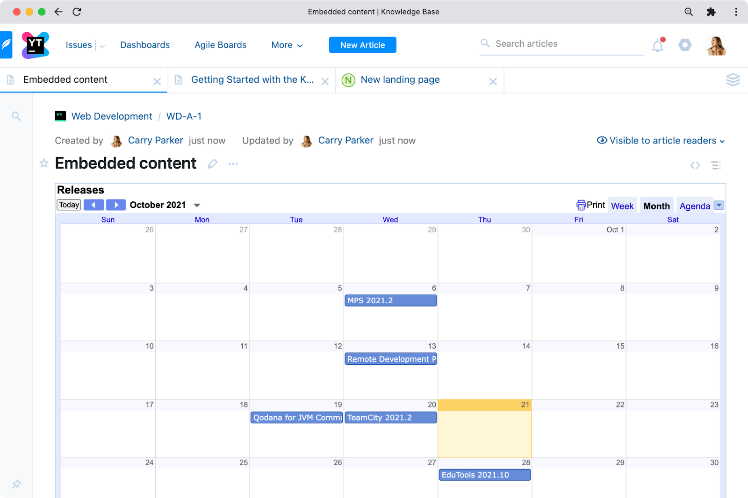Open Issues in navigation
The width and height of the screenshot is (748, 498).
coord(79,45)
